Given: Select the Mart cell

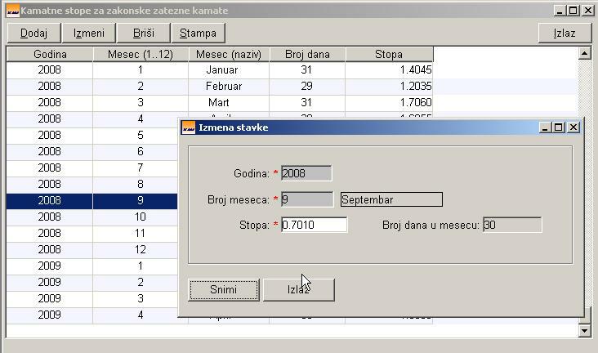Looking at the screenshot, I should pyautogui.click(x=229, y=103).
